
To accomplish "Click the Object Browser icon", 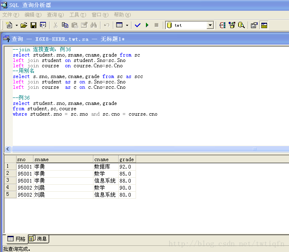I will click(x=232, y=25).
